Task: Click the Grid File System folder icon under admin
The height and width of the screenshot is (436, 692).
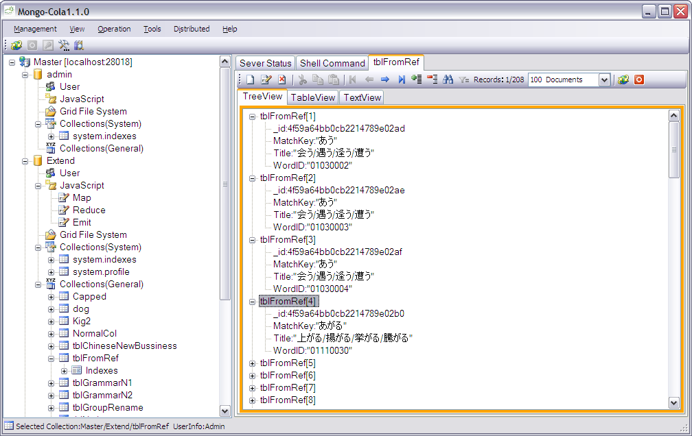Action: tap(51, 111)
